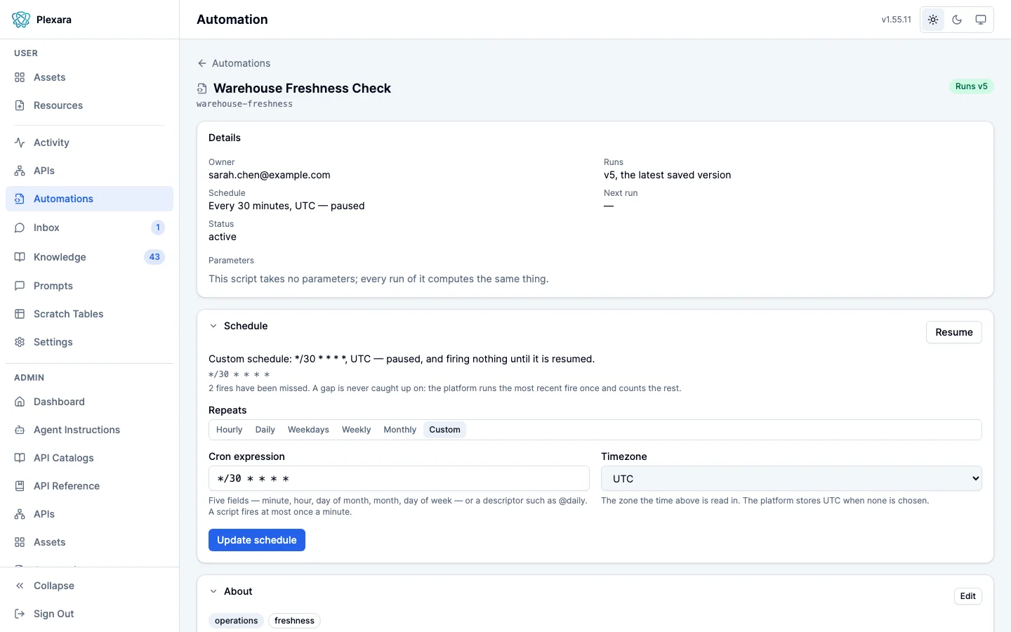Viewport: 1011px width, 632px height.
Task: Click the admin Assets grid icon
Action: click(20, 542)
